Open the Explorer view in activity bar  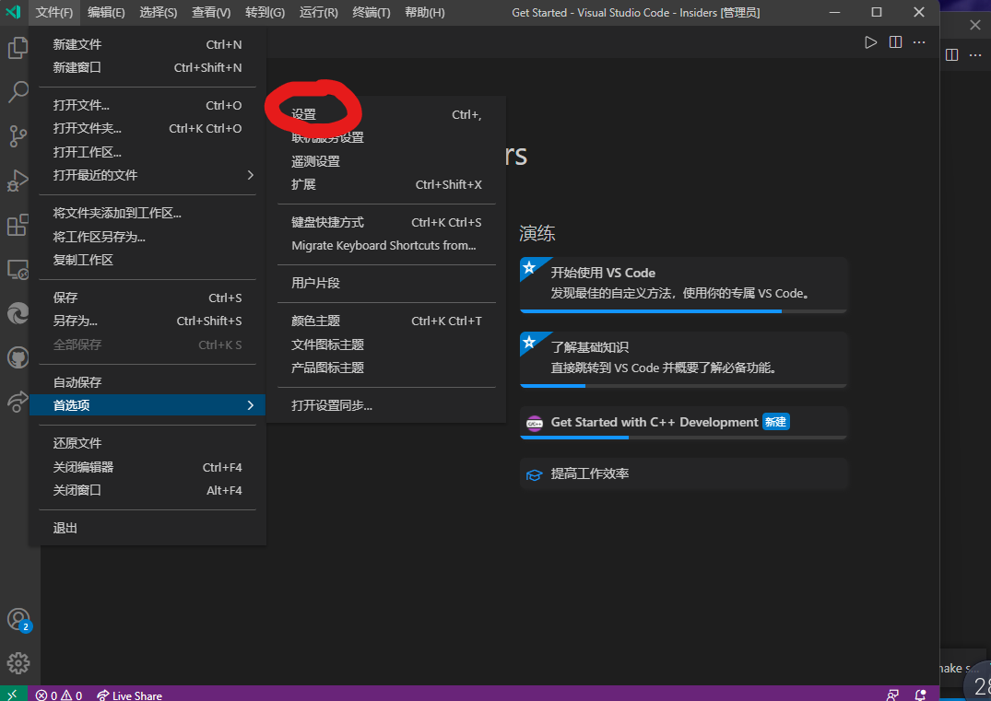click(x=18, y=48)
